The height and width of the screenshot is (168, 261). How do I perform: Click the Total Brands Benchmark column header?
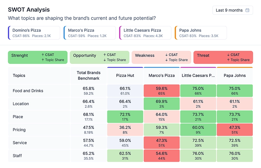pyautogui.click(x=88, y=76)
